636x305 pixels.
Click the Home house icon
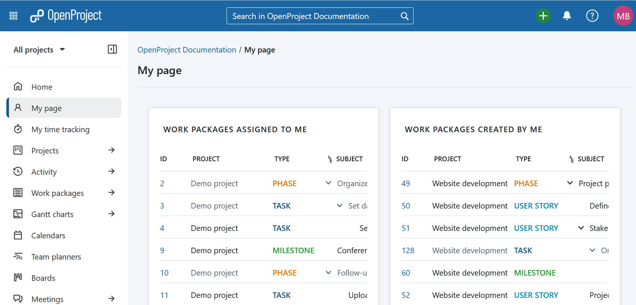click(x=18, y=86)
